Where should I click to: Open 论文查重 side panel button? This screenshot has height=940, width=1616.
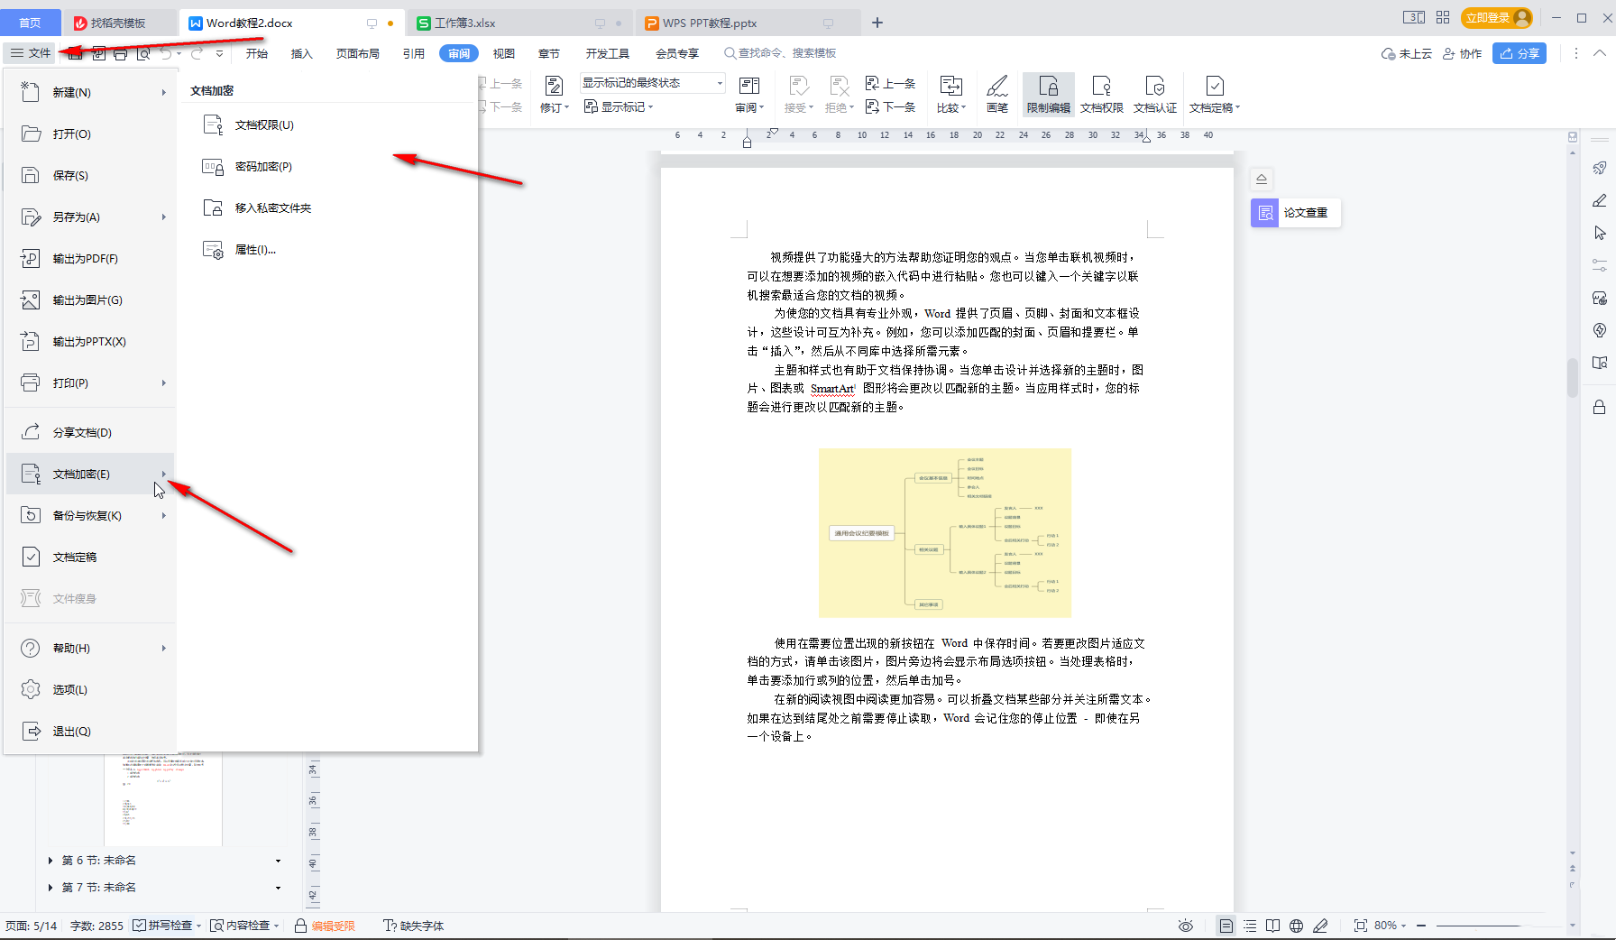click(1296, 213)
